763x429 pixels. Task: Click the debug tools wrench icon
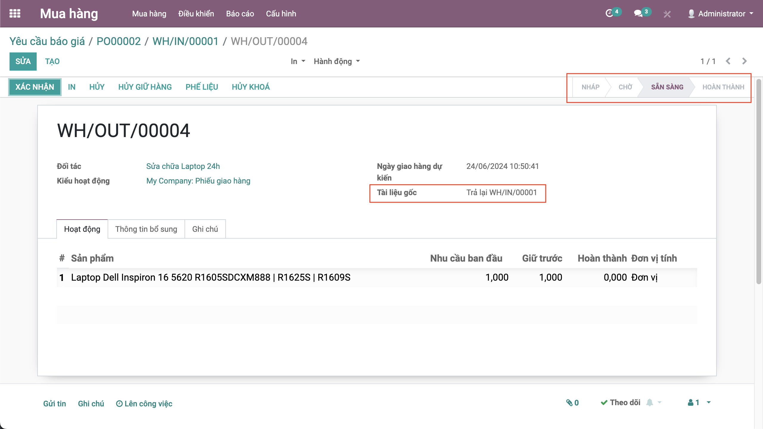[667, 14]
